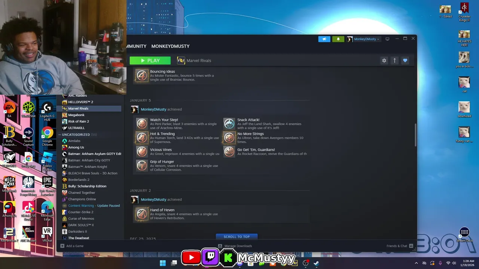The image size is (479, 269).
Task: Open the MonkeyDMusty account dropdown
Action: [x=363, y=39]
